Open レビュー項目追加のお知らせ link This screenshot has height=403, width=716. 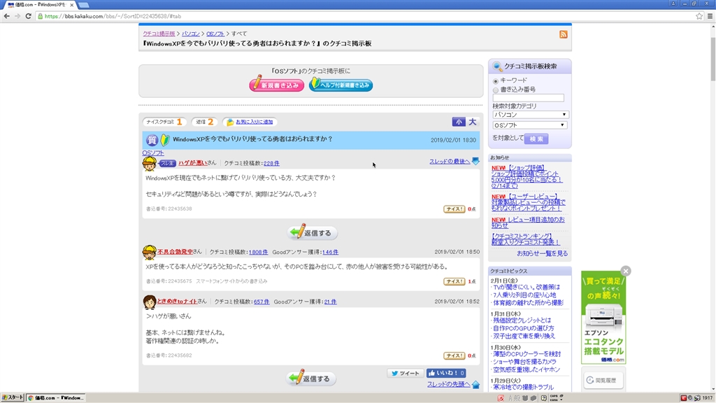coord(528,222)
